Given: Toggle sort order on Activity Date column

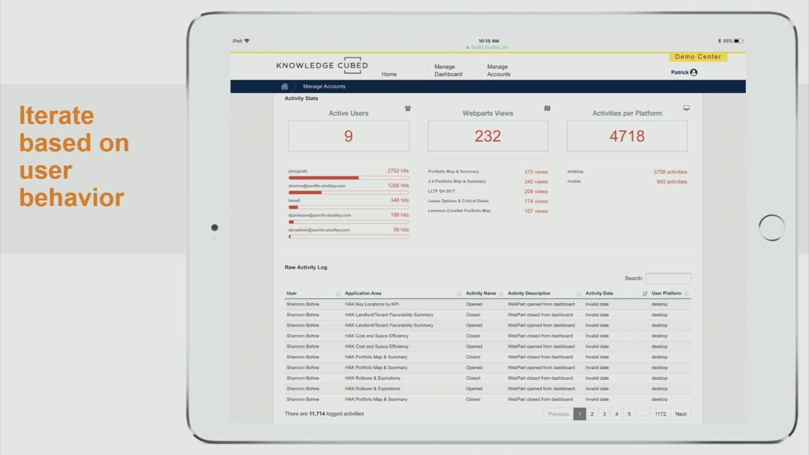Looking at the screenshot, I should coord(645,293).
